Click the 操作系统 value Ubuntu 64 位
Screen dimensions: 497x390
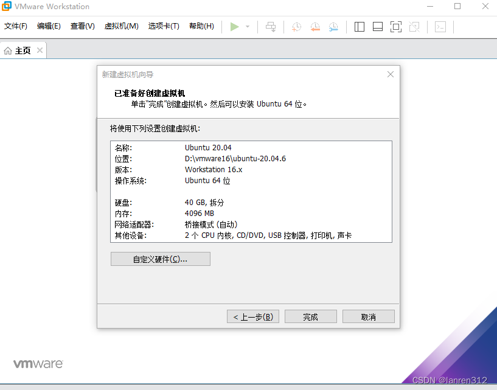point(207,181)
